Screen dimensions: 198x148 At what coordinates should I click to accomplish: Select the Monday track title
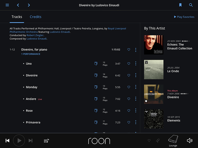point(32,87)
